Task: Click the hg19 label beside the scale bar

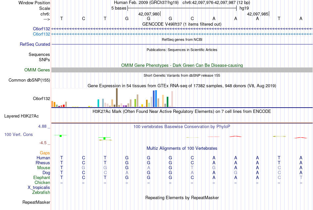Action: pos(244,8)
